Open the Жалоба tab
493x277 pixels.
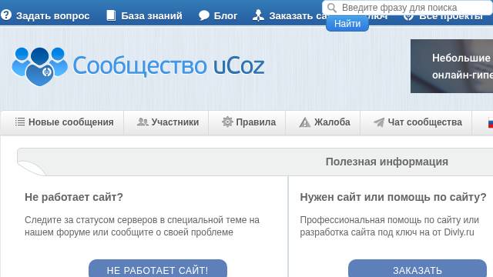pos(323,122)
